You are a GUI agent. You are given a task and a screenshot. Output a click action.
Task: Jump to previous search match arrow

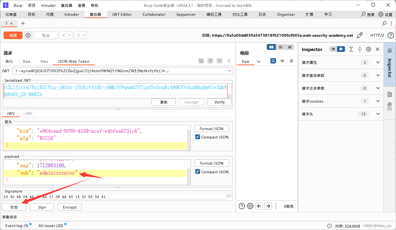click(259, 206)
